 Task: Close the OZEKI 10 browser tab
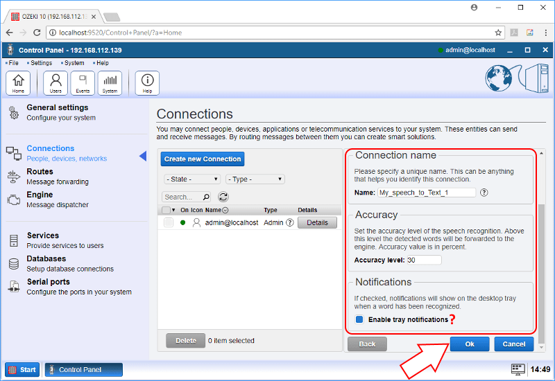click(94, 17)
